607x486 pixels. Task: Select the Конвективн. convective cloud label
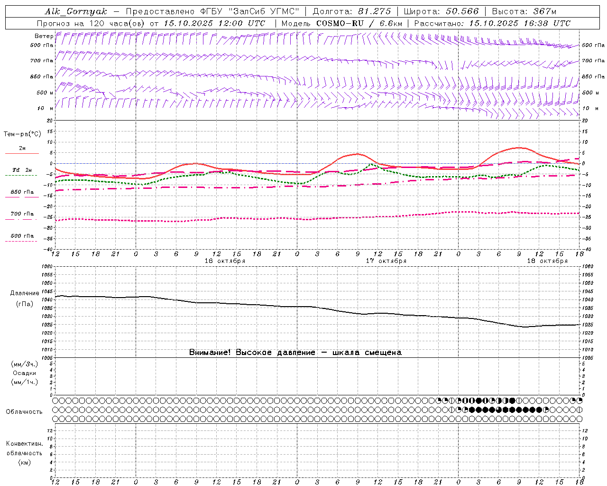24,444
